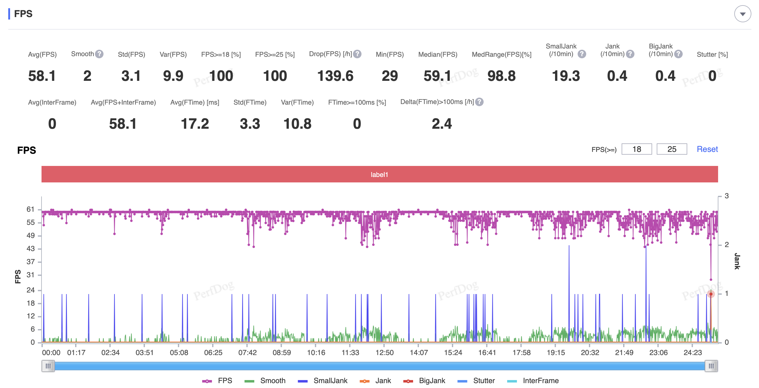Click Jank (/10min) help question mark
This screenshot has height=388, width=759.
pyautogui.click(x=630, y=54)
